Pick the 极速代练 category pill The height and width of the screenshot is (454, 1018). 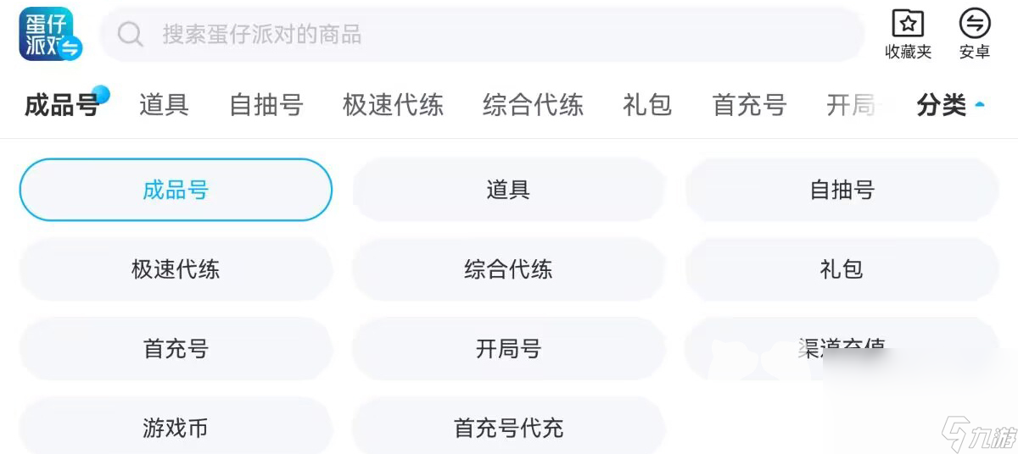[176, 269]
